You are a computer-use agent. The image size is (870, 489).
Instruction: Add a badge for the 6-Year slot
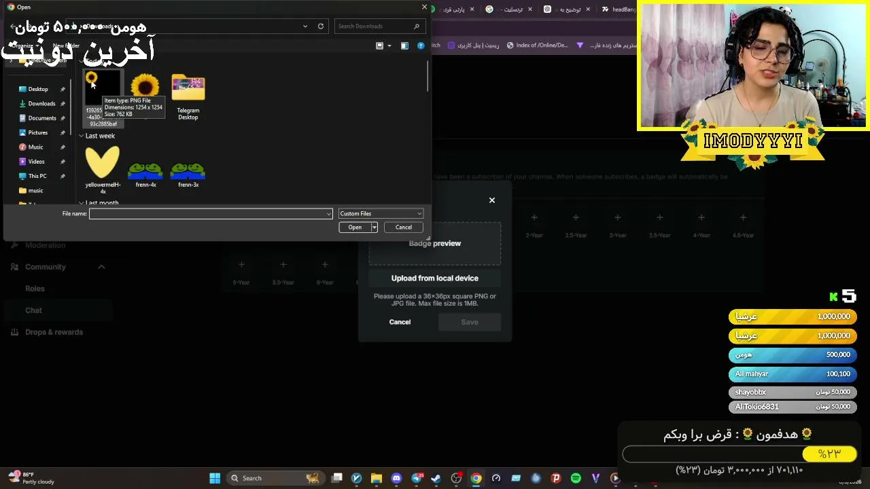pos(325,264)
